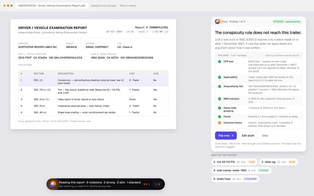Image resolution: width=314 pixels, height=196 pixels.
Task: Click the keyboard shortcut key in assistant bar
Action: [157, 184]
